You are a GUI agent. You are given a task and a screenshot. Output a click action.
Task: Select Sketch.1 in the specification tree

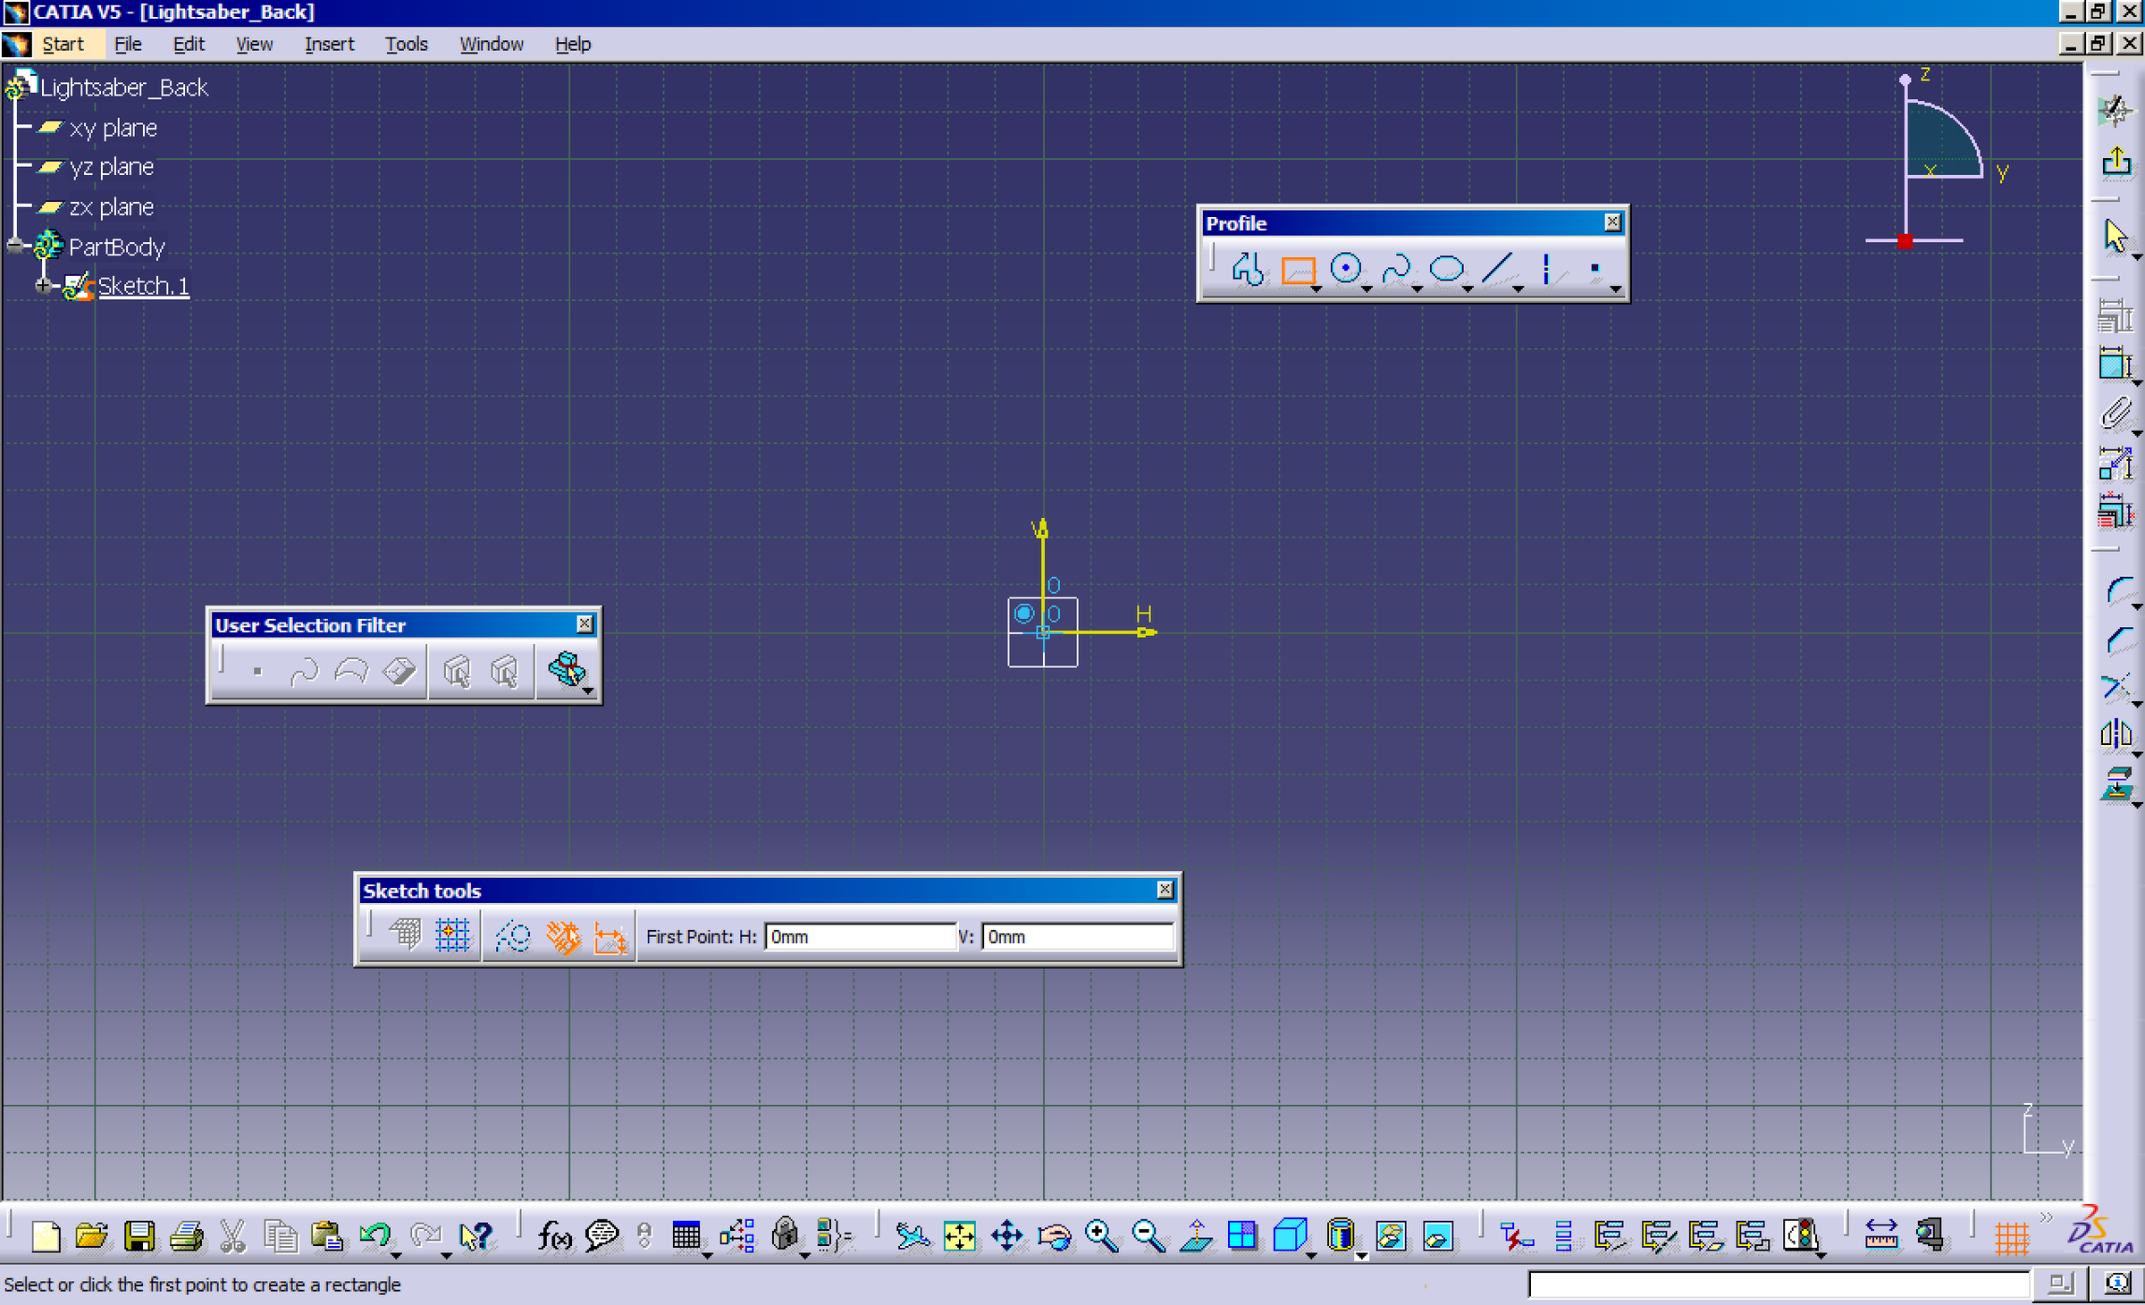click(143, 286)
